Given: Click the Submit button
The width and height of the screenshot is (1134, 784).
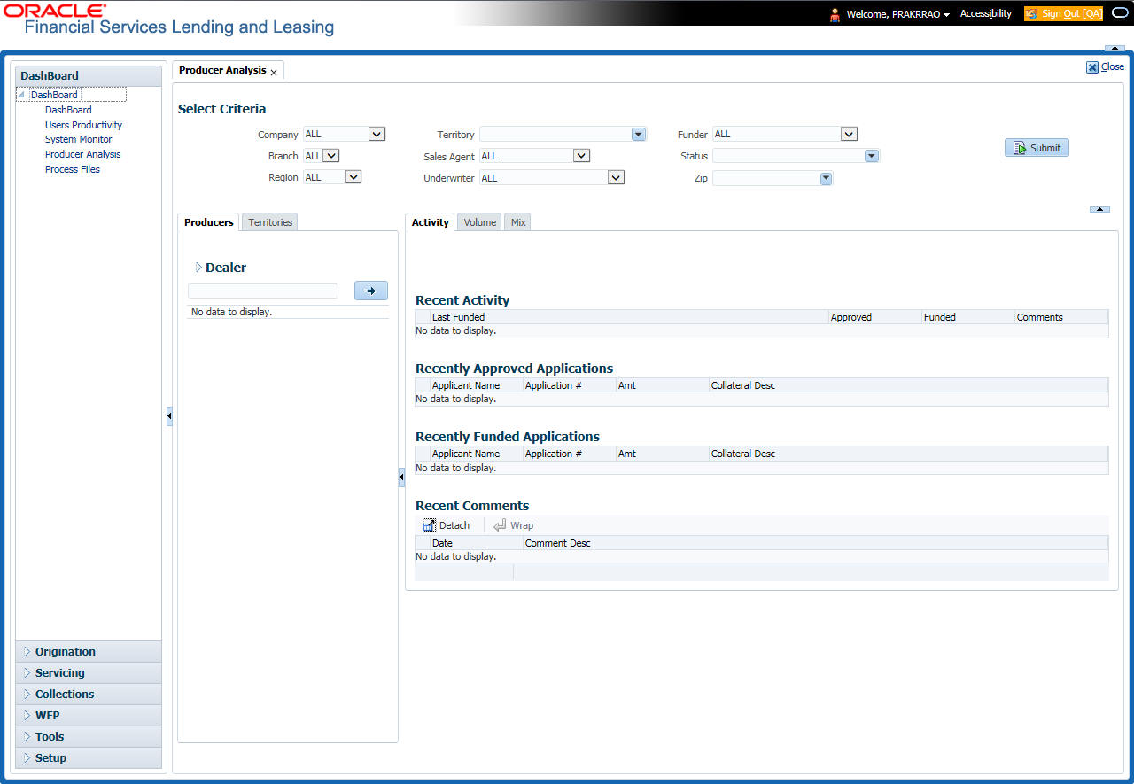Looking at the screenshot, I should coord(1037,148).
